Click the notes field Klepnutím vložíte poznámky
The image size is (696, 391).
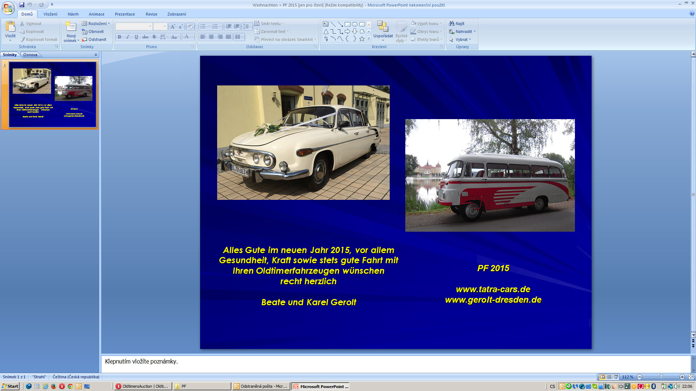(141, 361)
